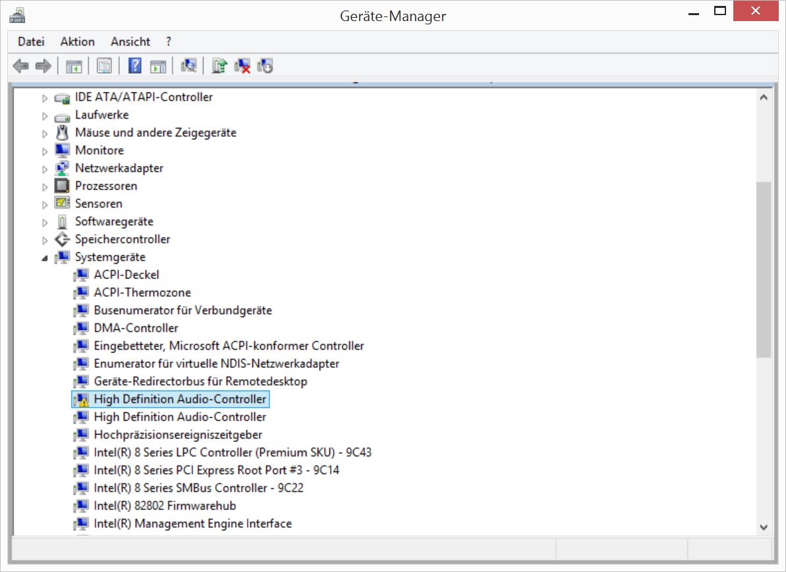Expand Mäuse und andere Zeigegeräte node

click(x=45, y=134)
